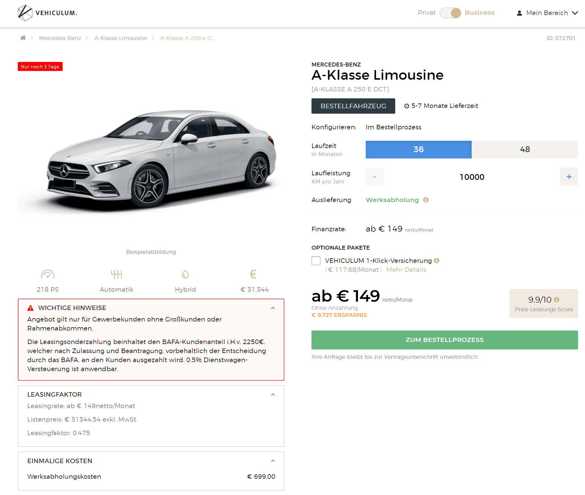Collapse the Einmalige Kosten panel

(273, 461)
